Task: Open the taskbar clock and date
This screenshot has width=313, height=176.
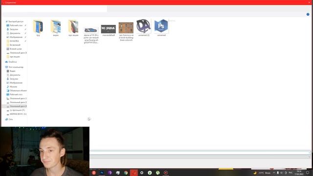Action: point(299,173)
